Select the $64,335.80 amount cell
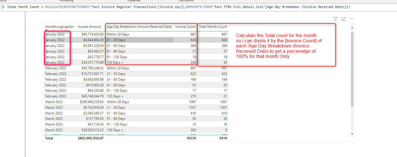 (96, 91)
